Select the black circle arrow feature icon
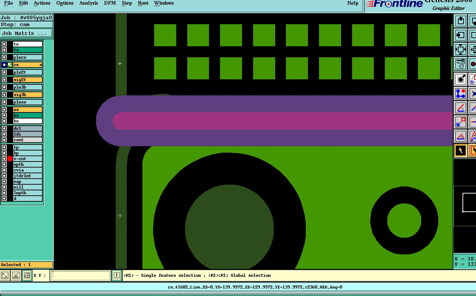 461,79
